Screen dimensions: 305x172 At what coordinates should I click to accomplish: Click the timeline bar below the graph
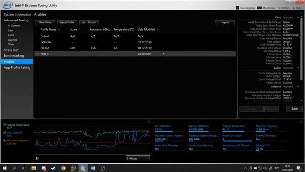coord(92,154)
